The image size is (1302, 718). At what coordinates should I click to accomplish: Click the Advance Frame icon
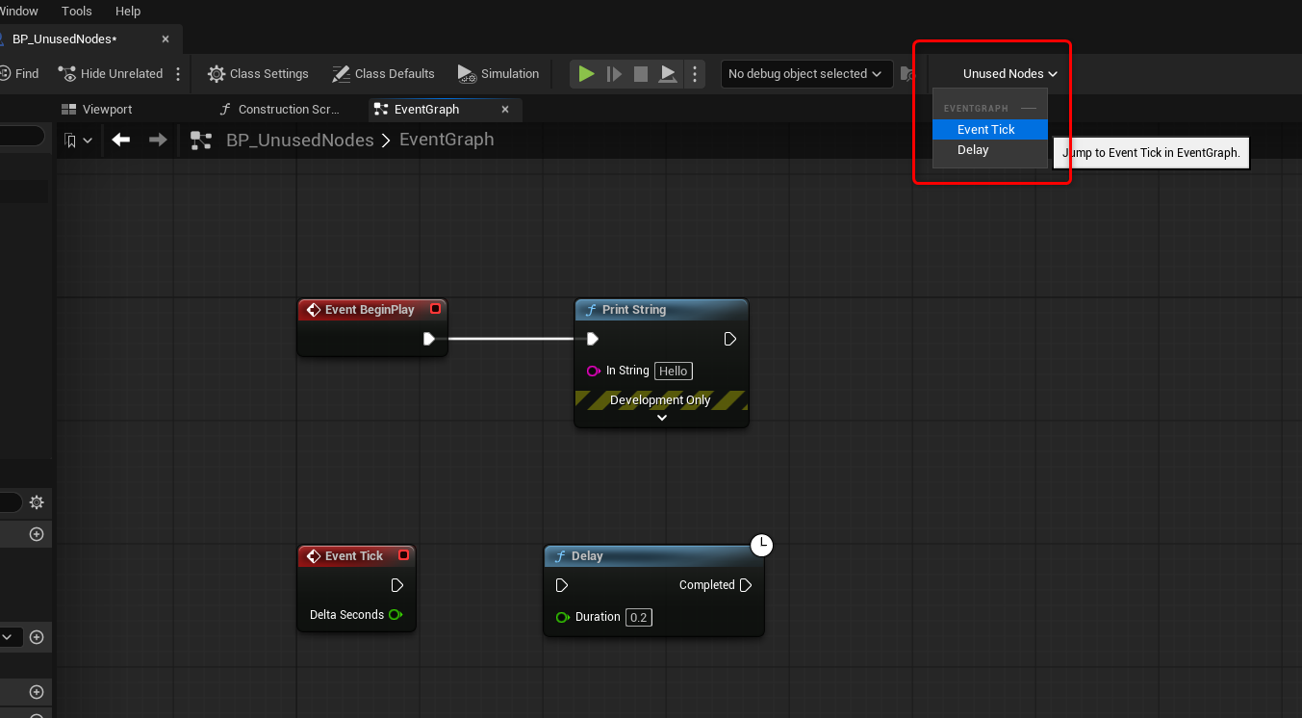click(614, 74)
